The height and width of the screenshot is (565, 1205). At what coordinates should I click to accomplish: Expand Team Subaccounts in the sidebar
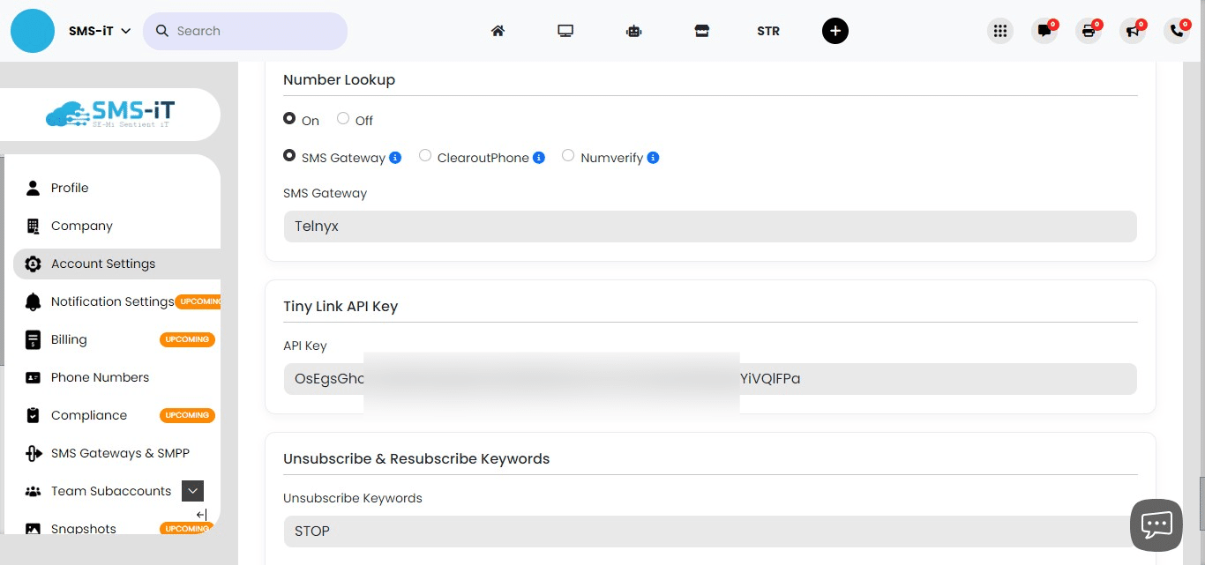(192, 491)
